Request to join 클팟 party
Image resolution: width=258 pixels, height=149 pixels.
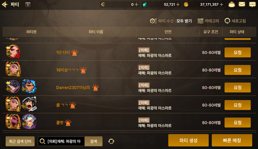pos(238,122)
